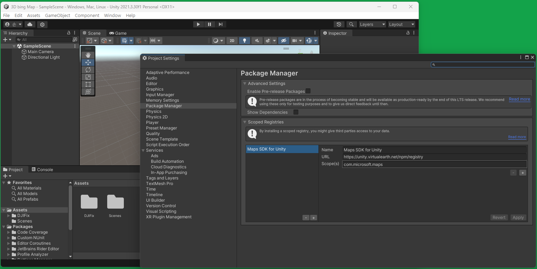Click the Project Settings search field
Viewport: 537px width, 269px height.
[x=483, y=65]
